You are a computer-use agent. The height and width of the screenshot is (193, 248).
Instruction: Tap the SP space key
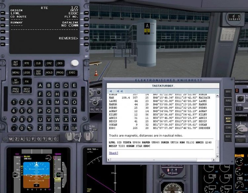coord(49,128)
